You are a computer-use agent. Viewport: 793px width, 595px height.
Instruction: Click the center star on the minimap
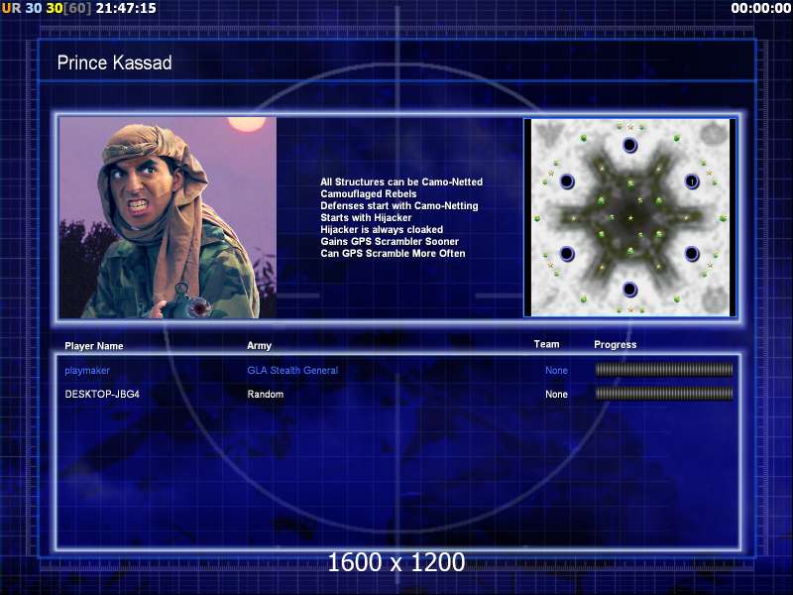click(x=629, y=217)
